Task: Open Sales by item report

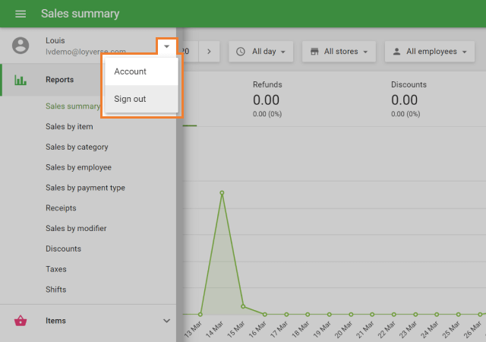Action: point(69,127)
